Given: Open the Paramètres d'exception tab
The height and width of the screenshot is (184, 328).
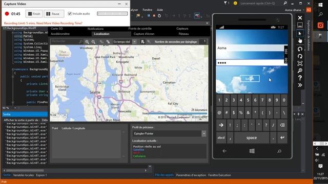Looking at the screenshot, I should 191,175.
